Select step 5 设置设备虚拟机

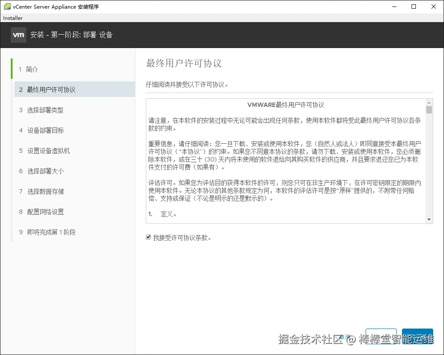[45, 151]
